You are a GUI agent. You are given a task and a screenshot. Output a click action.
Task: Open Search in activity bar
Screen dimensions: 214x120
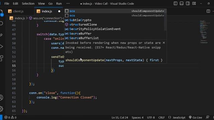(1, 23)
